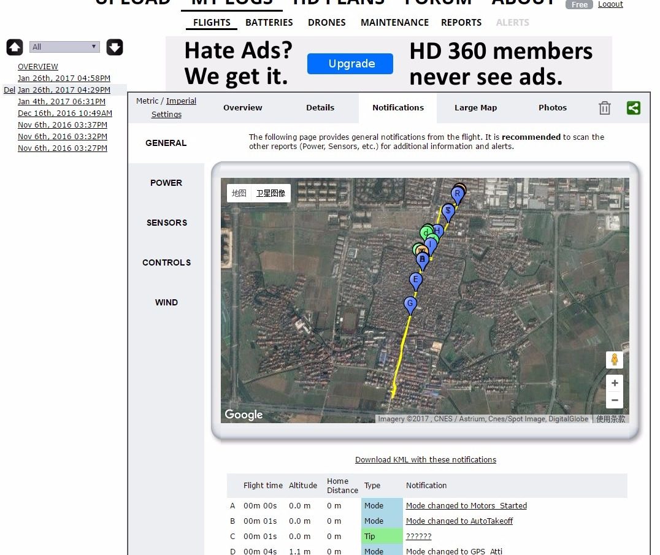Click the up arrow flight navigation icon
The height and width of the screenshot is (555, 660).
[x=15, y=47]
